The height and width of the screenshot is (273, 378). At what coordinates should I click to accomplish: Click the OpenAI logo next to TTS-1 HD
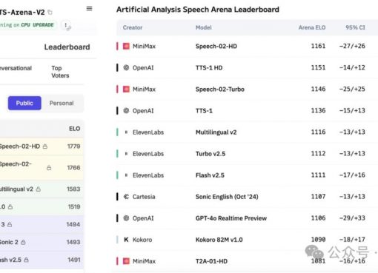126,67
